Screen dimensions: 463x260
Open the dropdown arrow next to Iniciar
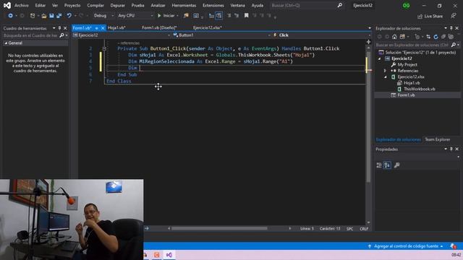point(177,16)
